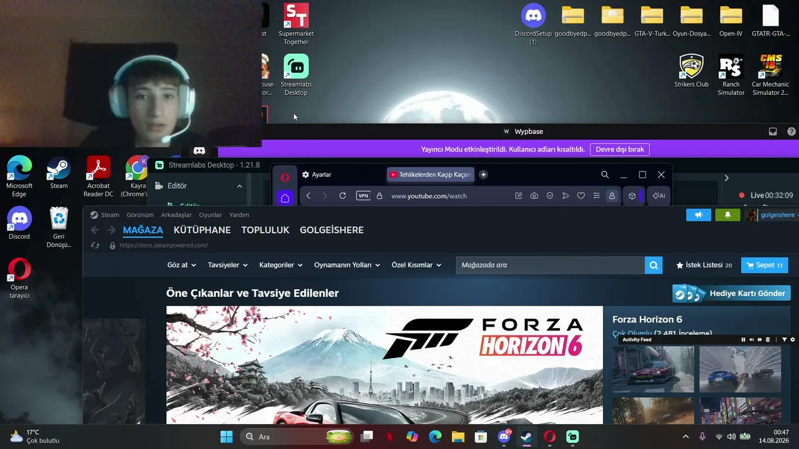Screen dimensions: 799x449
Task: Click Hediye Kartı Gönder button
Action: (x=732, y=294)
